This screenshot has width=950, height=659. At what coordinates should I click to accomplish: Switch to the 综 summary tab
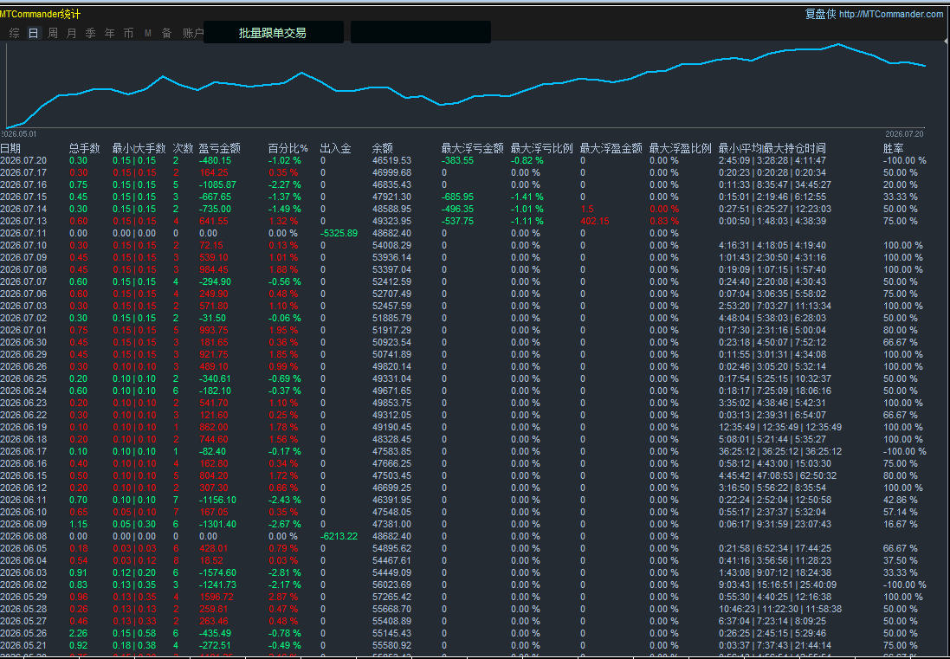pyautogui.click(x=15, y=33)
